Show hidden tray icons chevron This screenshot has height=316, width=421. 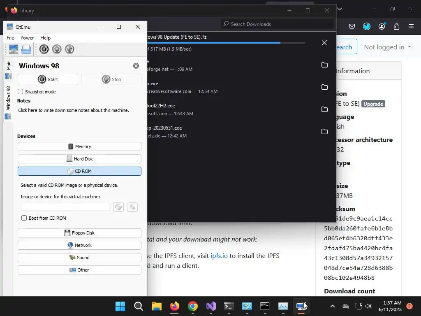coord(332,306)
